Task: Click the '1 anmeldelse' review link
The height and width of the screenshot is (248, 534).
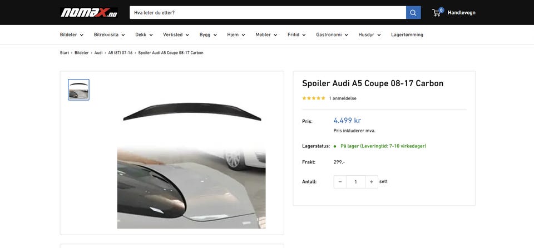Action: [x=343, y=98]
